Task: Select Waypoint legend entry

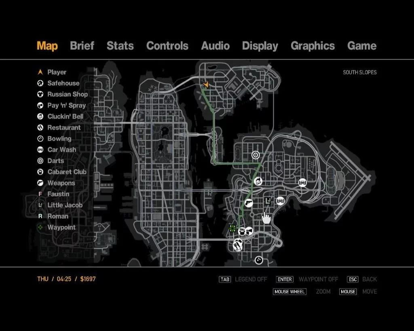Action: pos(57,227)
